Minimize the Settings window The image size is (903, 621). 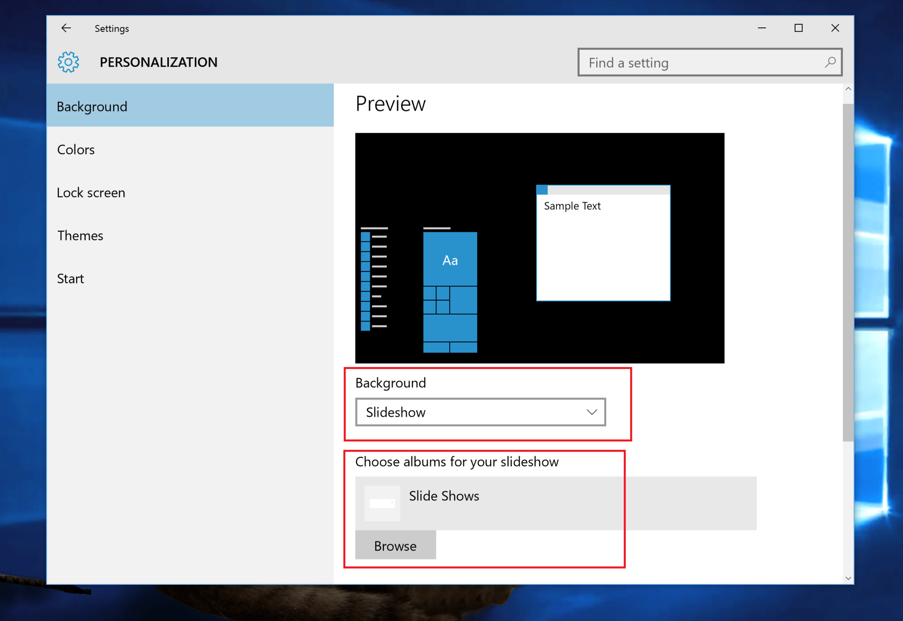[x=762, y=28]
